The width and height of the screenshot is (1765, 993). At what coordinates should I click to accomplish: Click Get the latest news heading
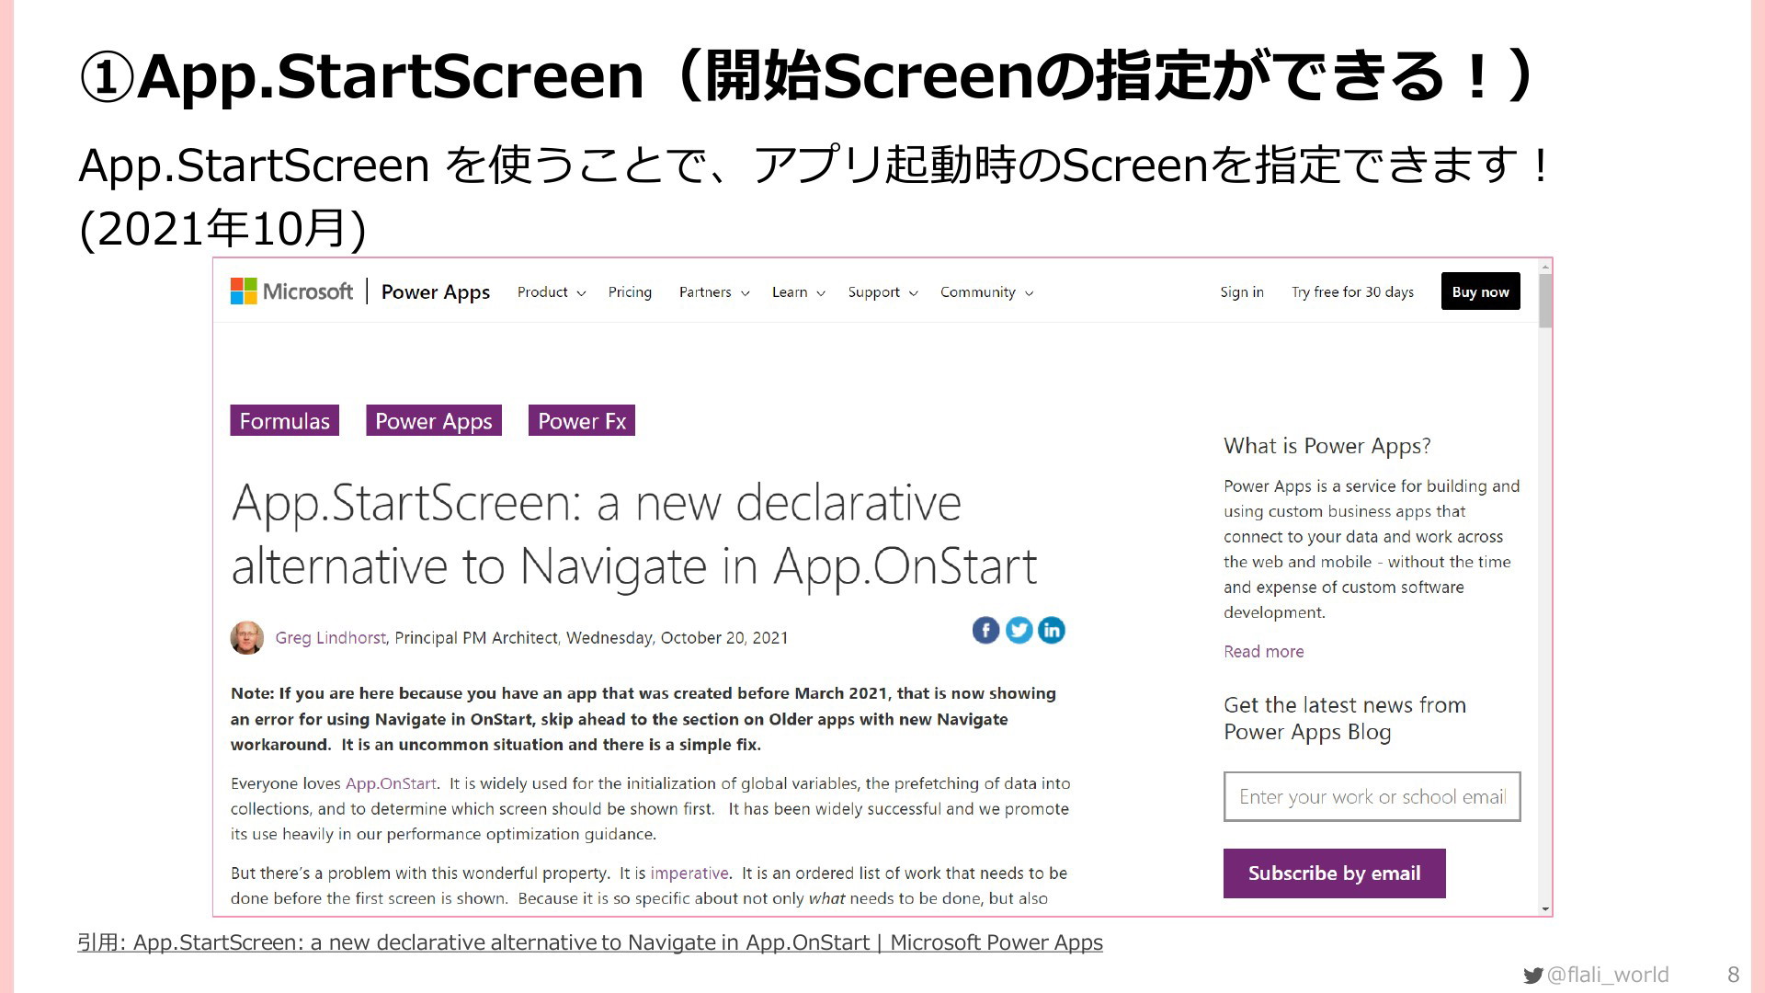click(1345, 718)
